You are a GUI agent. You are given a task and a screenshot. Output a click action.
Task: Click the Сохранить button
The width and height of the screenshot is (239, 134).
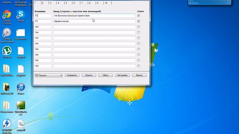[72, 75]
